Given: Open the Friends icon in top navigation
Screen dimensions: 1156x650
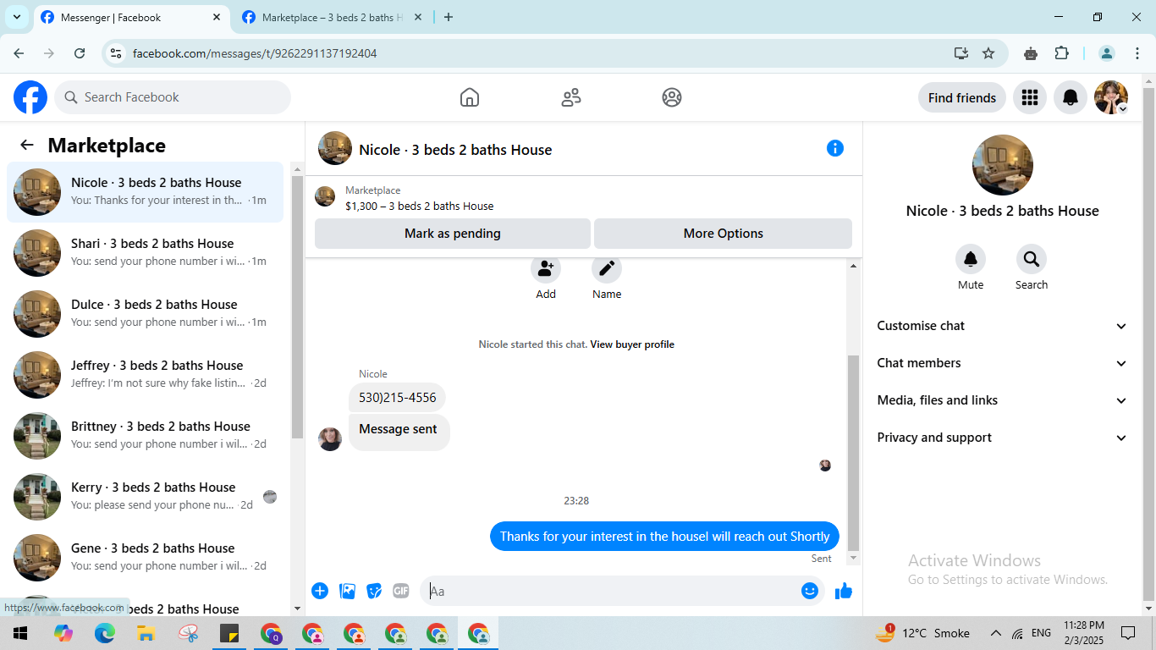Looking at the screenshot, I should (x=571, y=97).
